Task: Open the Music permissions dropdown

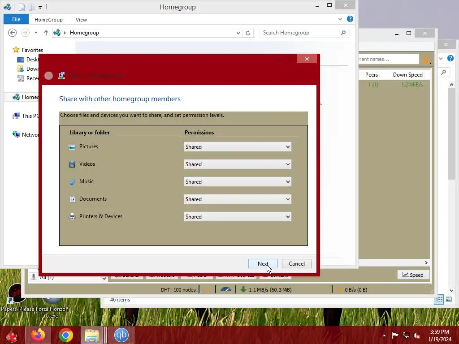Action: (x=238, y=182)
